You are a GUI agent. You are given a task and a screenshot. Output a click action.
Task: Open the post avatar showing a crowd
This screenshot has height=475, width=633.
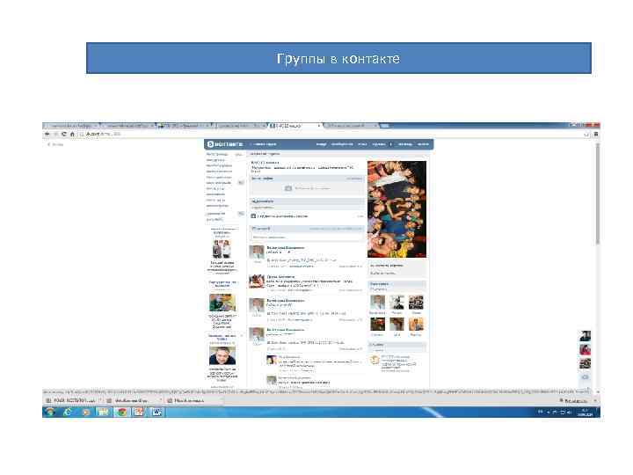pos(257,281)
